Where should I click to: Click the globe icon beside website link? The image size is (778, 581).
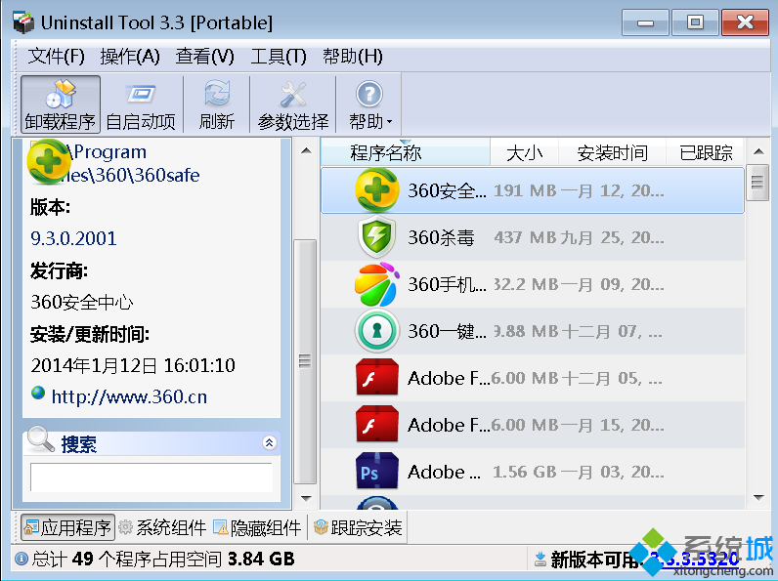[38, 394]
